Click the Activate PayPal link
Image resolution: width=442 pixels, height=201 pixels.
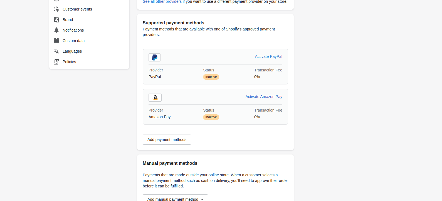tap(268, 56)
